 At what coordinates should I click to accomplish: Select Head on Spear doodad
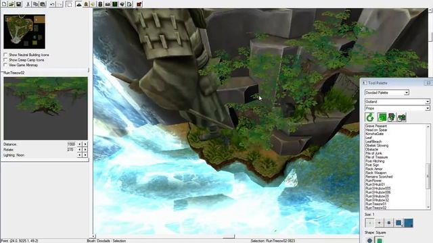coord(376,130)
